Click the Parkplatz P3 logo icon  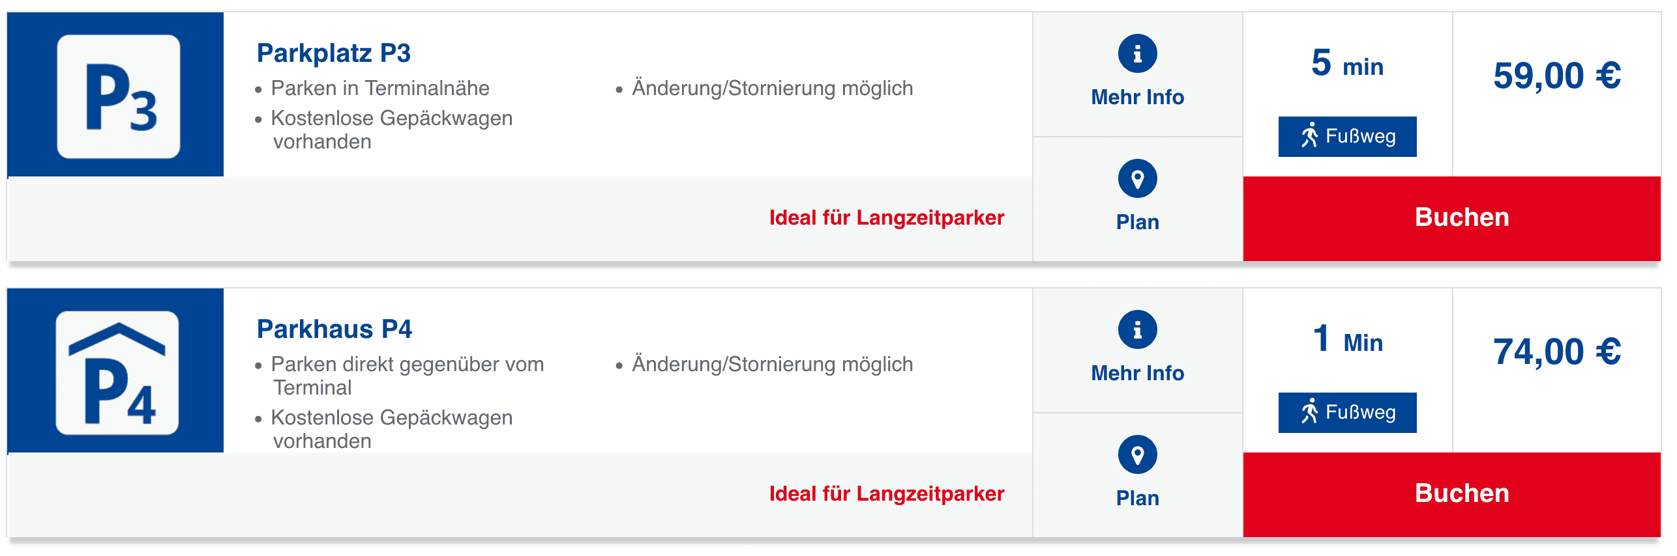point(119,96)
